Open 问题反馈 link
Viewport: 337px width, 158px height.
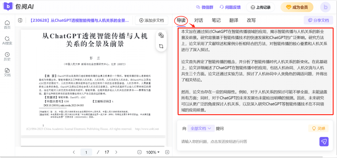pyautogui.click(x=230, y=7)
